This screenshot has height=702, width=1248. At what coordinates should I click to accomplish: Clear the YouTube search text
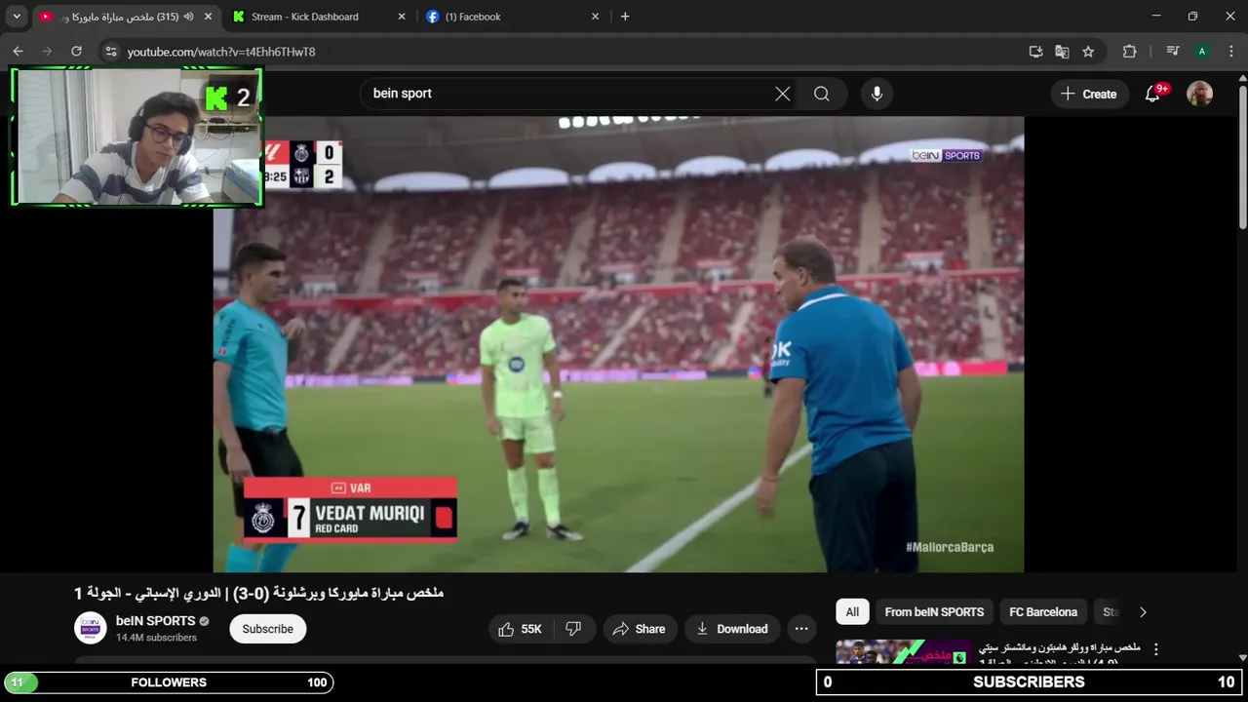click(x=782, y=94)
